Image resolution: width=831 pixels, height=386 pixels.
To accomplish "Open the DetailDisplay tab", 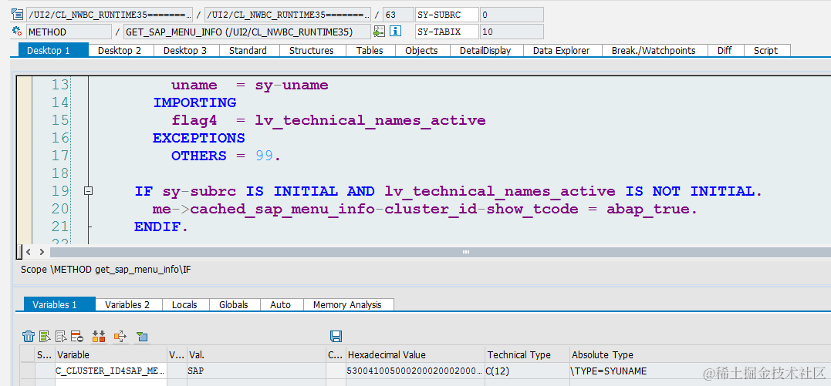I will (x=485, y=50).
